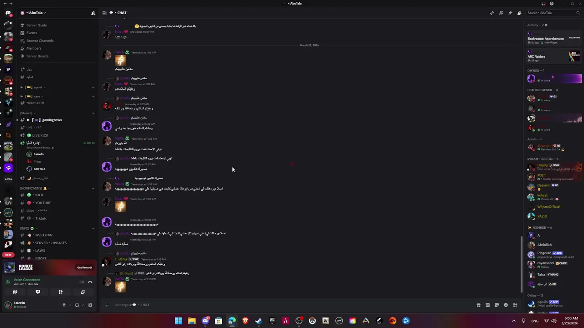Open the GIF picker
This screenshot has width=584, height=328.
(x=487, y=305)
